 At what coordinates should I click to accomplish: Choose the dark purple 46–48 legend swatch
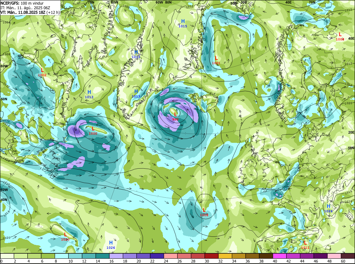320,256
